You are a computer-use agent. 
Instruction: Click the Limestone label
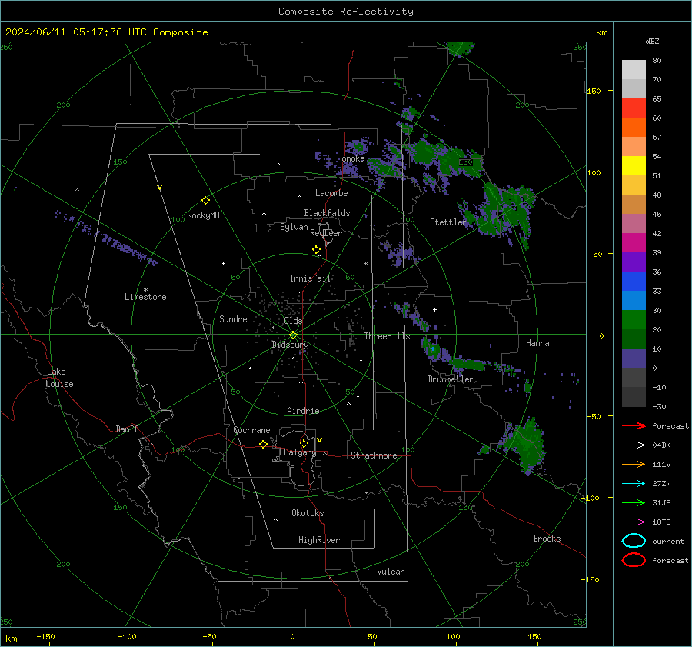point(145,297)
